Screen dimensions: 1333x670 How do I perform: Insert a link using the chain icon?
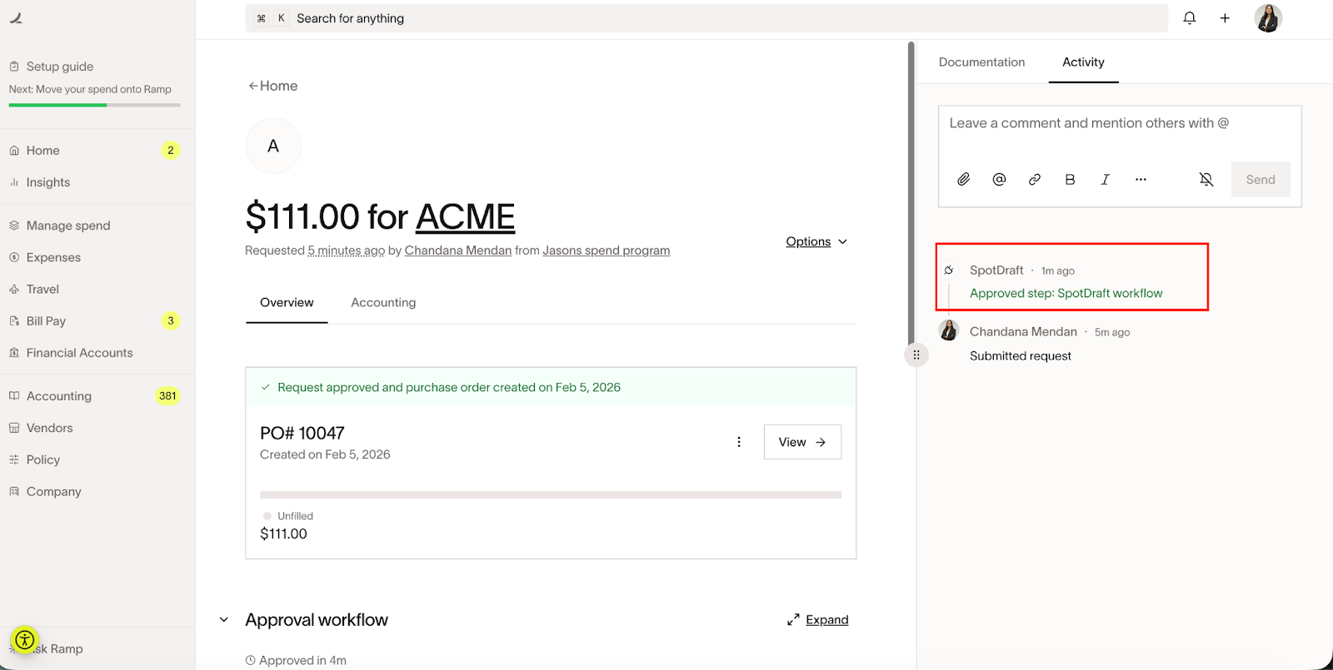[x=1035, y=179]
